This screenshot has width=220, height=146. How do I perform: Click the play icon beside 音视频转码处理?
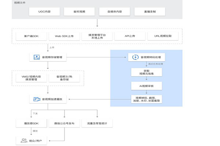pos(135,57)
